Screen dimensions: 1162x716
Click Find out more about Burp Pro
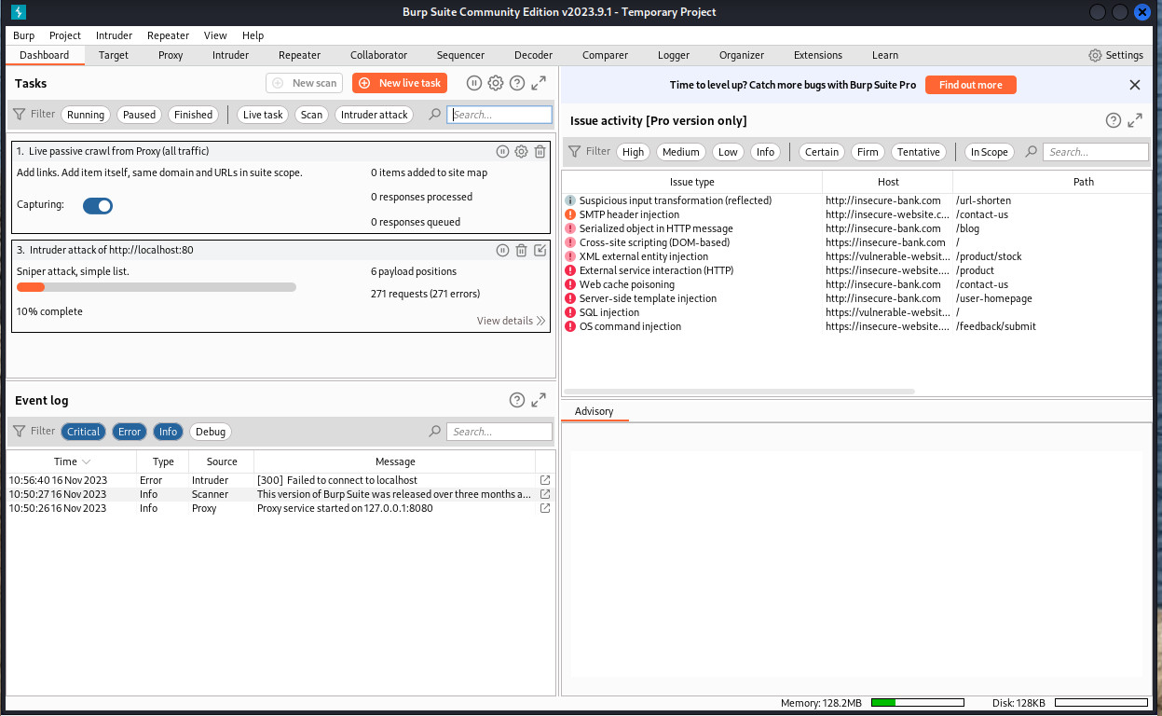[970, 85]
